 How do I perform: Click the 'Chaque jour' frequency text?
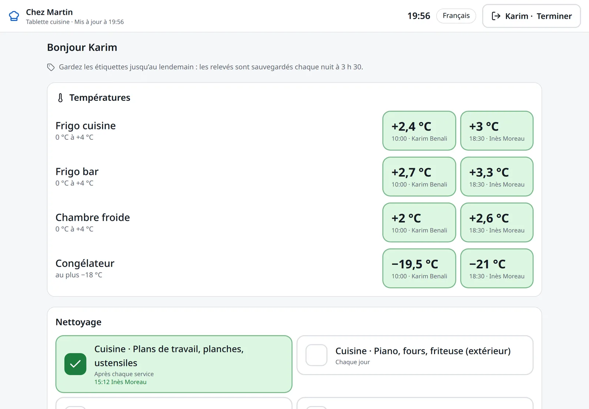pyautogui.click(x=353, y=362)
